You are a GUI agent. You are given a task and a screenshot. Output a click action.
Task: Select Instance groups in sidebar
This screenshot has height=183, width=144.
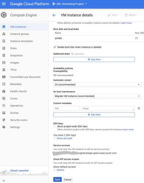19,34
